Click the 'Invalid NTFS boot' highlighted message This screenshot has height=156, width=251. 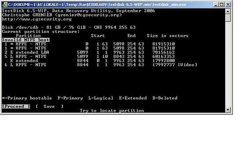click(x=25, y=40)
